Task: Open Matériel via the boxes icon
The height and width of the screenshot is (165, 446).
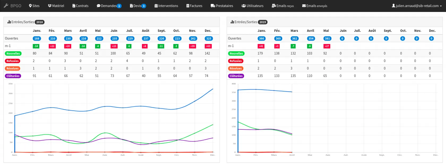Action: point(50,6)
